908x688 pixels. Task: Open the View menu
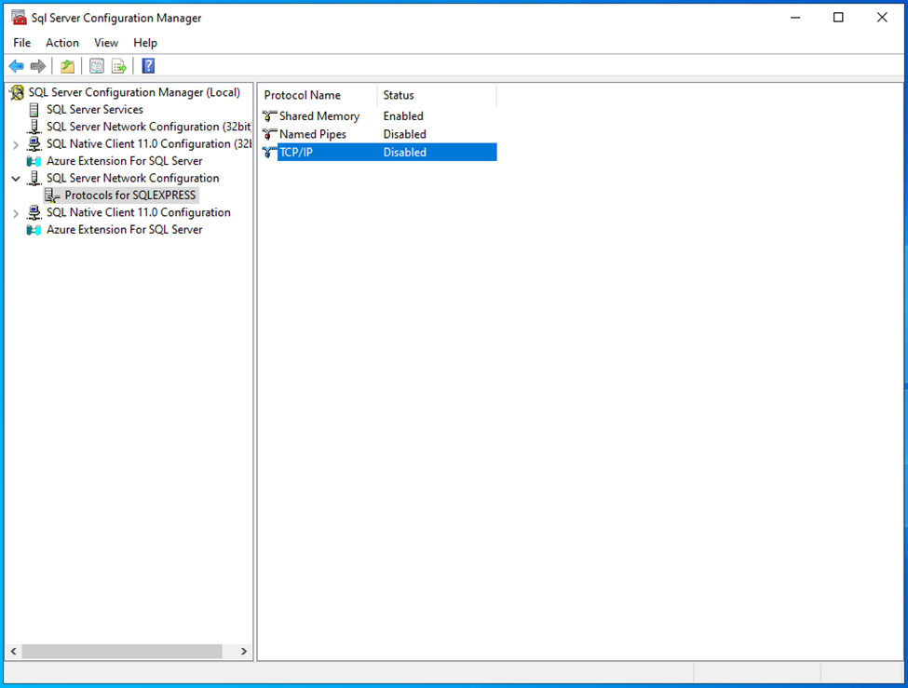[x=106, y=43]
